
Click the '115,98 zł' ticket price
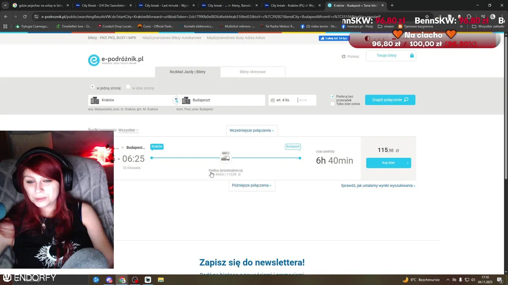388,150
